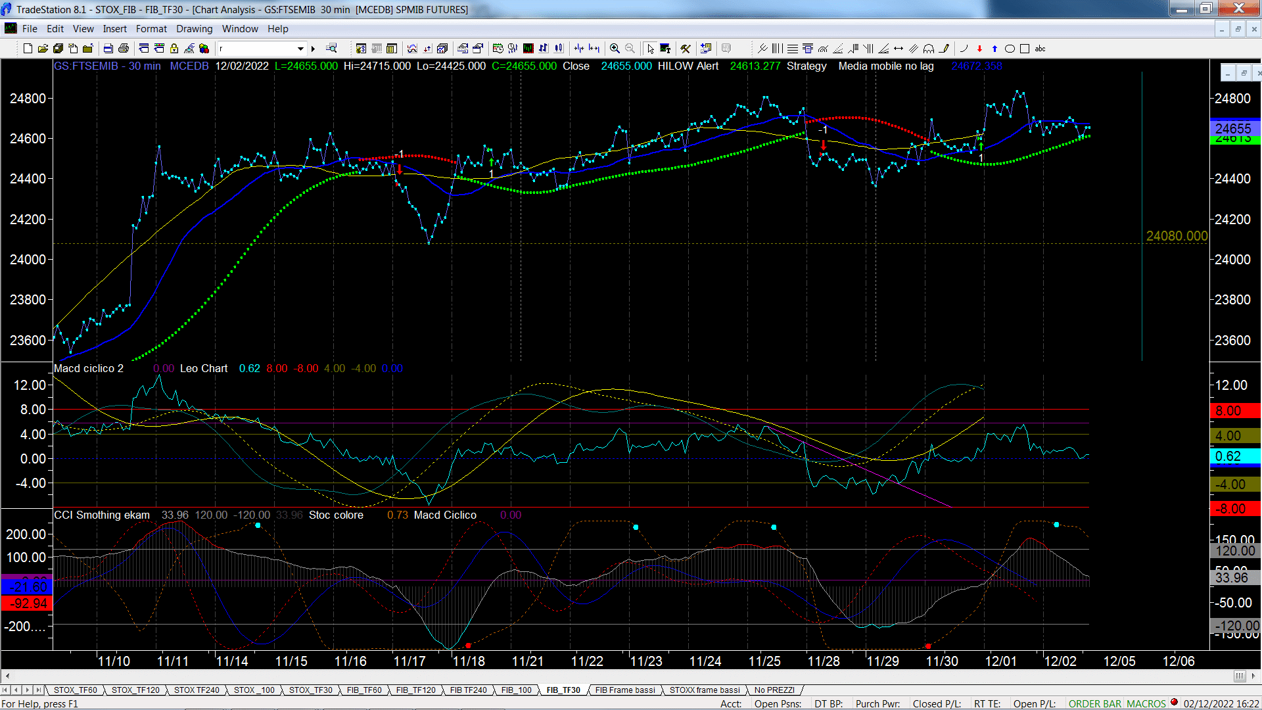Image resolution: width=1262 pixels, height=710 pixels.
Task: Select the ellipse drawing tool
Action: (x=1010, y=49)
